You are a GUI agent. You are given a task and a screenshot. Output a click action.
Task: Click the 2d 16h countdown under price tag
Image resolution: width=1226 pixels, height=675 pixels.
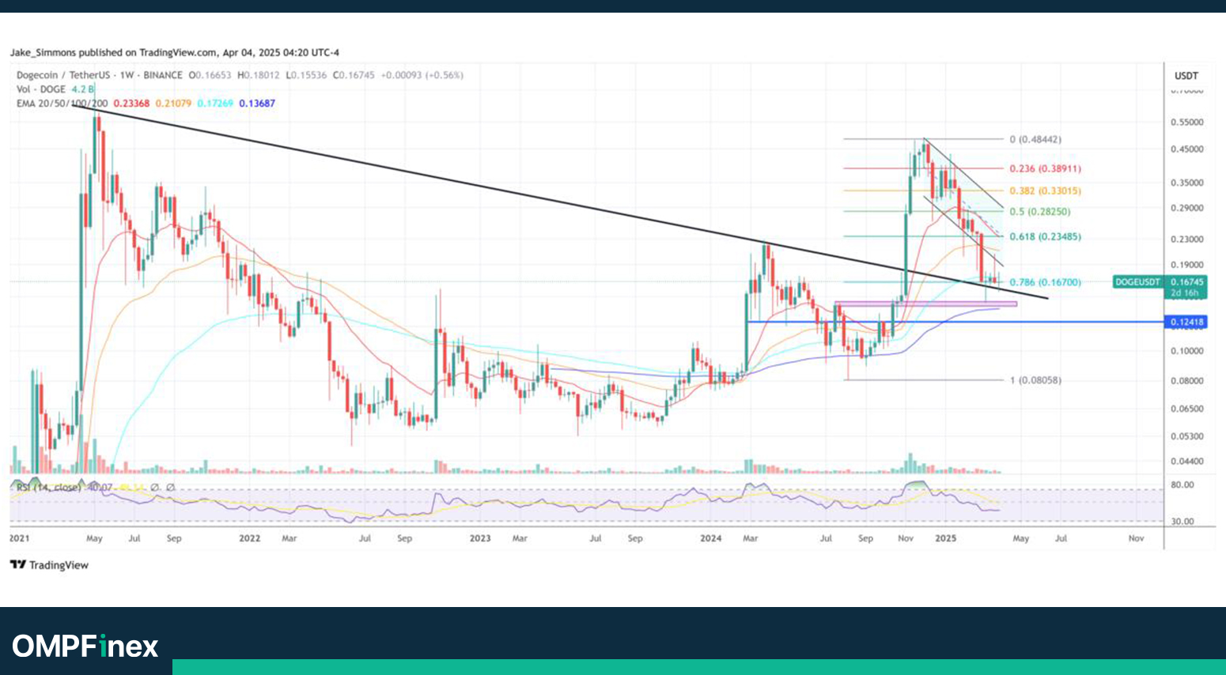pyautogui.click(x=1184, y=293)
